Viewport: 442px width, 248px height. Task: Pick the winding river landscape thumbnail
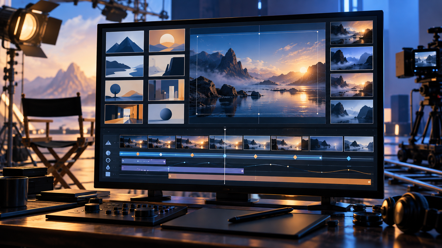(124, 66)
